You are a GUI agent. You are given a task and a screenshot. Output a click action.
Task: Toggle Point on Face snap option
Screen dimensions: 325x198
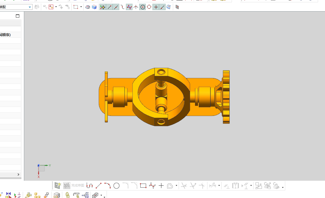[x=169, y=7]
